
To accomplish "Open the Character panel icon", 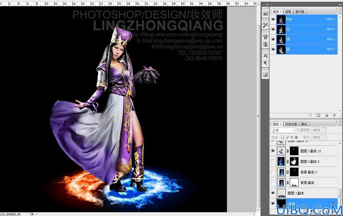I will pos(265,56).
